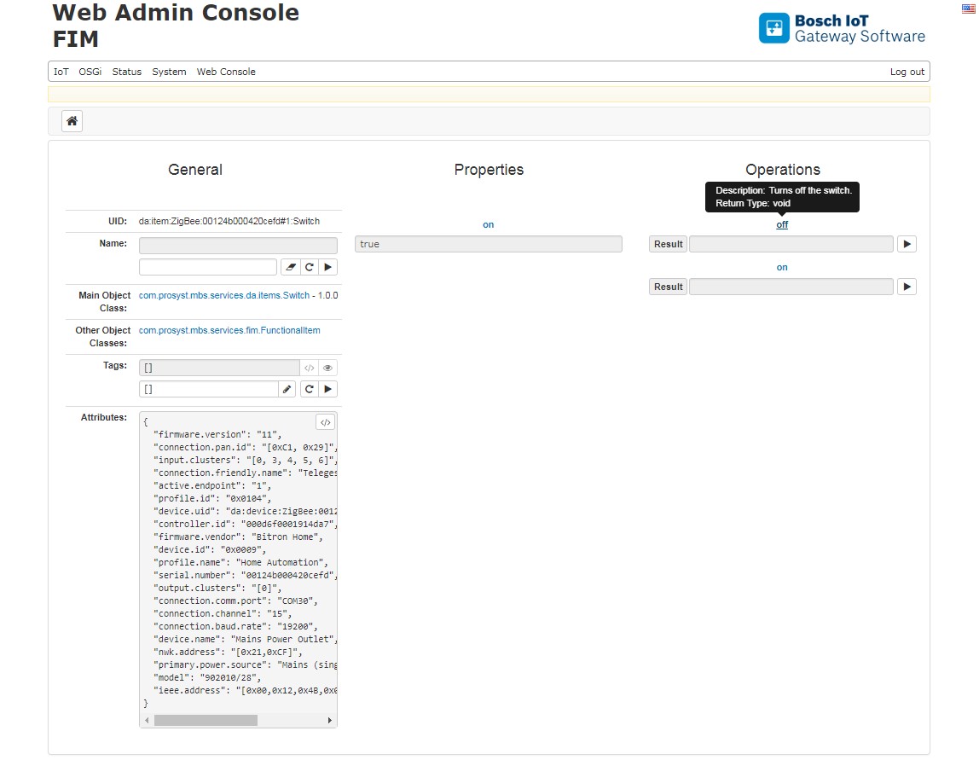Open the IoT menu
979x760 pixels.
point(61,72)
